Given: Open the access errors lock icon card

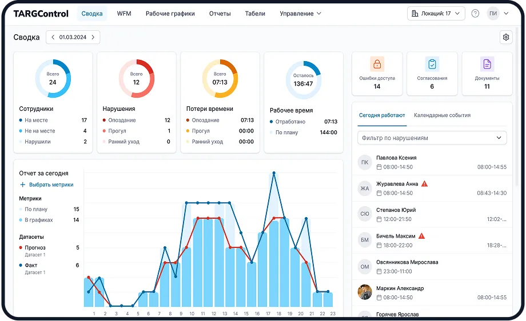Looking at the screenshot, I should pos(377,64).
